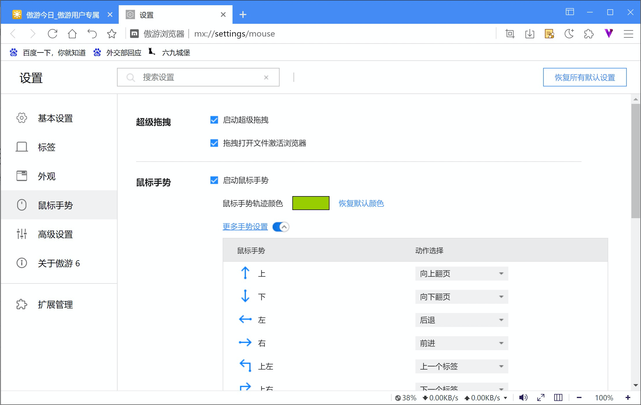
Task: Click the address bar mx://settings/mouse
Action: click(235, 34)
